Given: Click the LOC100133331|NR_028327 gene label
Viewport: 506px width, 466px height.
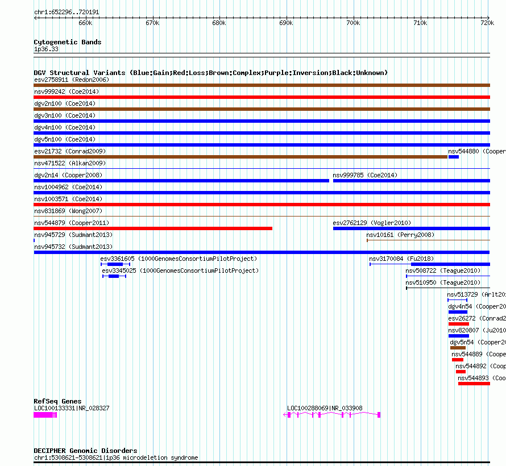Looking at the screenshot, I should click(x=72, y=408).
